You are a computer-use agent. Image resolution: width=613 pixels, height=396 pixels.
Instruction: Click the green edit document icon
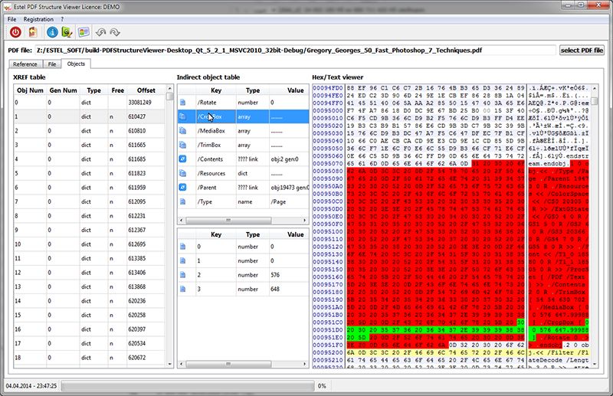tap(67, 32)
